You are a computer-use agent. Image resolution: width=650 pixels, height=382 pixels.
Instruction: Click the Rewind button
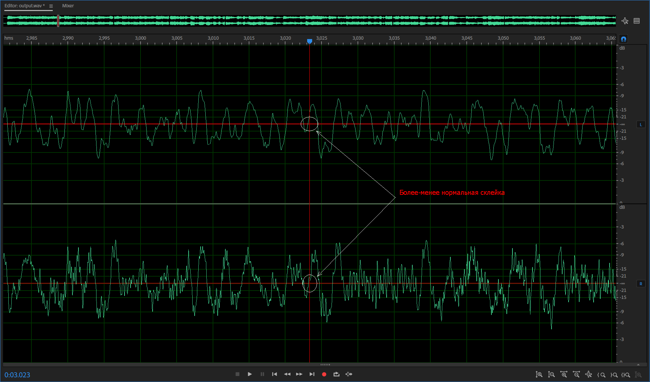coord(287,374)
